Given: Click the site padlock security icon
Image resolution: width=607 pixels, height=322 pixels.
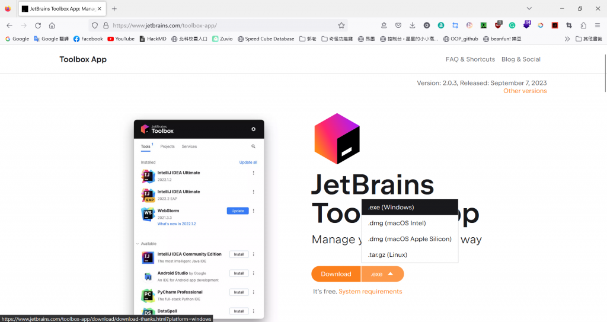Looking at the screenshot, I should [106, 25].
